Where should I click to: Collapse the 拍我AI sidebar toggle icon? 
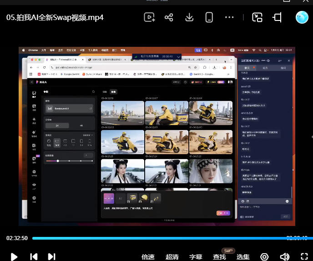pyautogui.click(x=31, y=82)
